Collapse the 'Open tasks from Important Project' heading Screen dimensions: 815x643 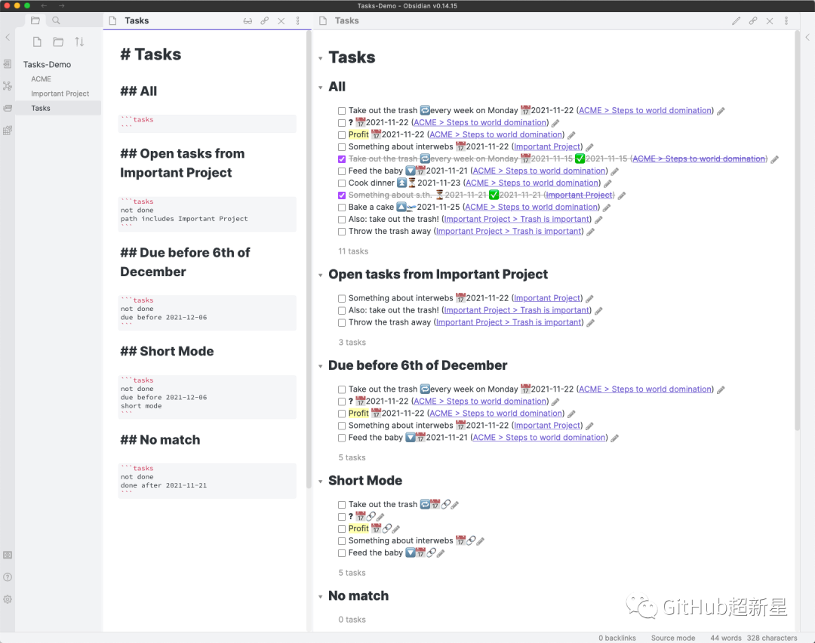[320, 275]
